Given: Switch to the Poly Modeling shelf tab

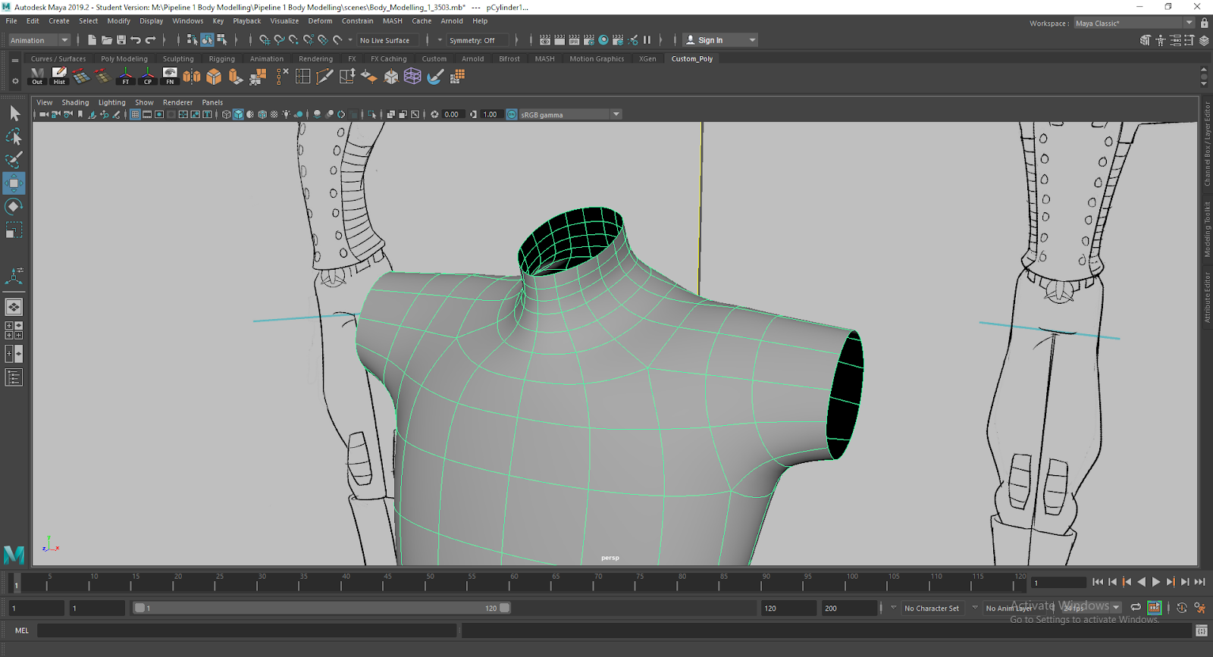Looking at the screenshot, I should pos(124,58).
